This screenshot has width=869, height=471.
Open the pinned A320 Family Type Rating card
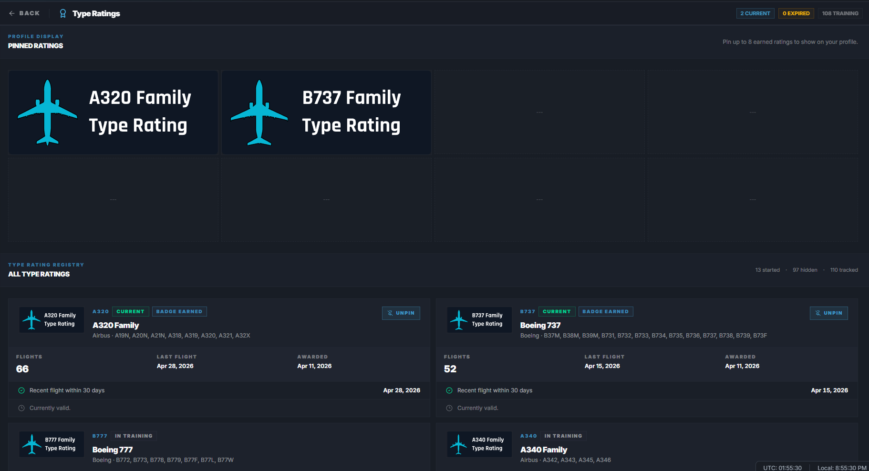click(113, 113)
